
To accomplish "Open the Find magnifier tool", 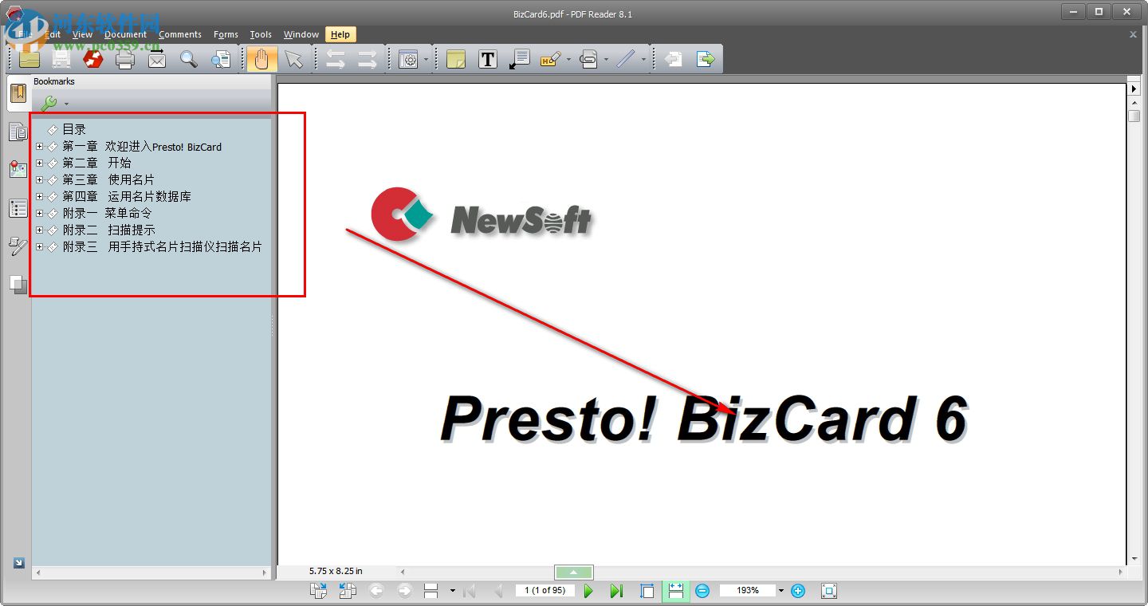I will [188, 59].
